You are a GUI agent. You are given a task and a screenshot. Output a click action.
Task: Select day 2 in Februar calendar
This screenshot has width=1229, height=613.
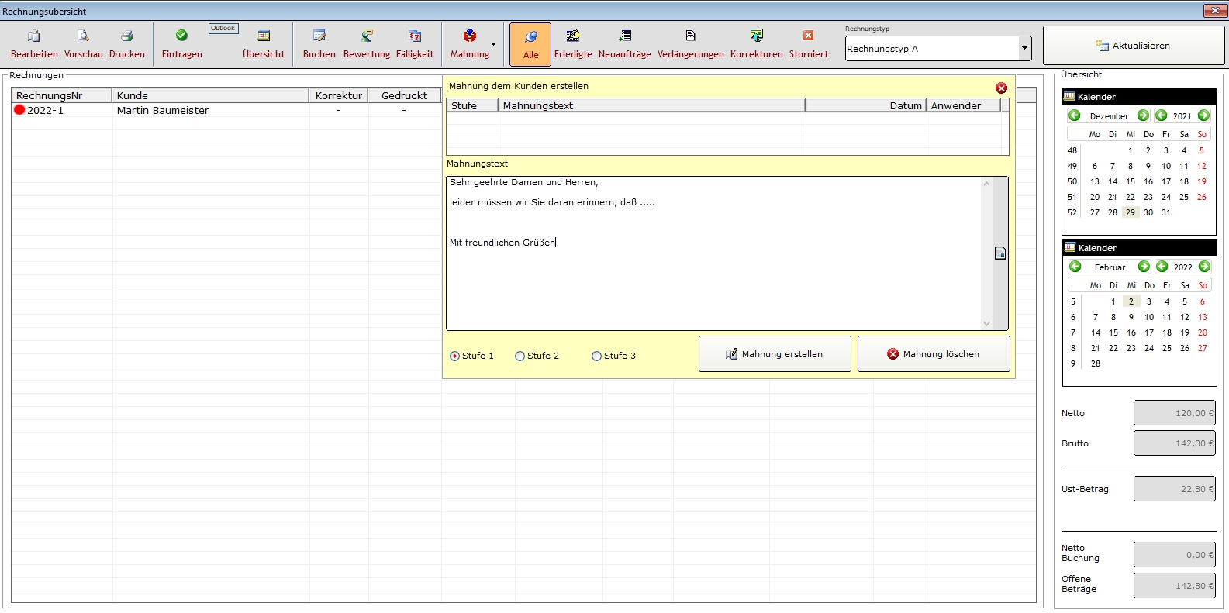point(1131,301)
